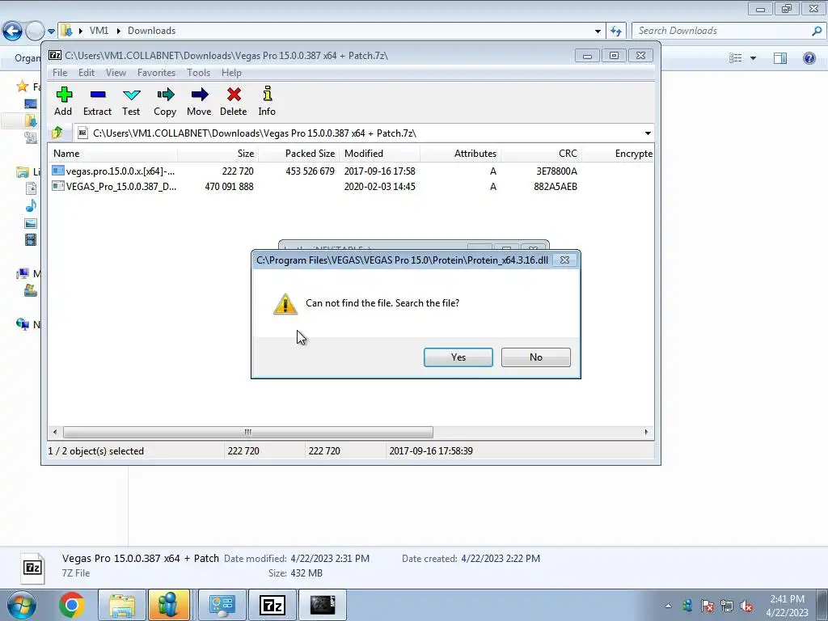Click the VM1 breadcrumb in Explorer address bar
This screenshot has height=621, width=828.
click(99, 31)
